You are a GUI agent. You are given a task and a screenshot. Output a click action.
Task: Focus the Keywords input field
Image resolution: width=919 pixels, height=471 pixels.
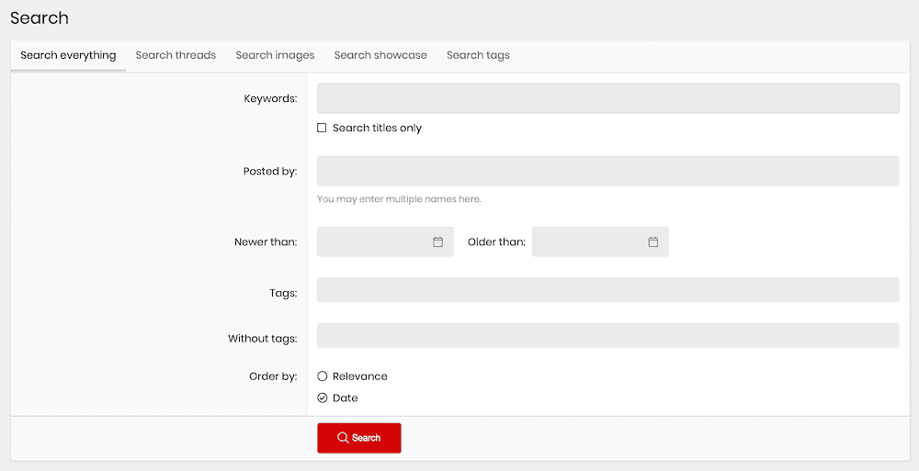click(x=607, y=98)
